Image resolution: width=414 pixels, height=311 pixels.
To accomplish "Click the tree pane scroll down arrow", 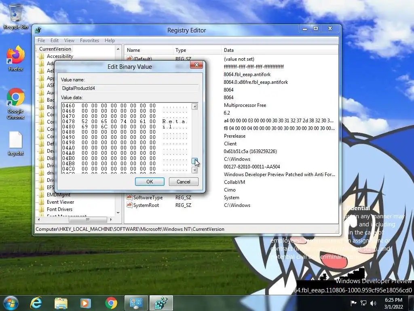I will point(118,213).
